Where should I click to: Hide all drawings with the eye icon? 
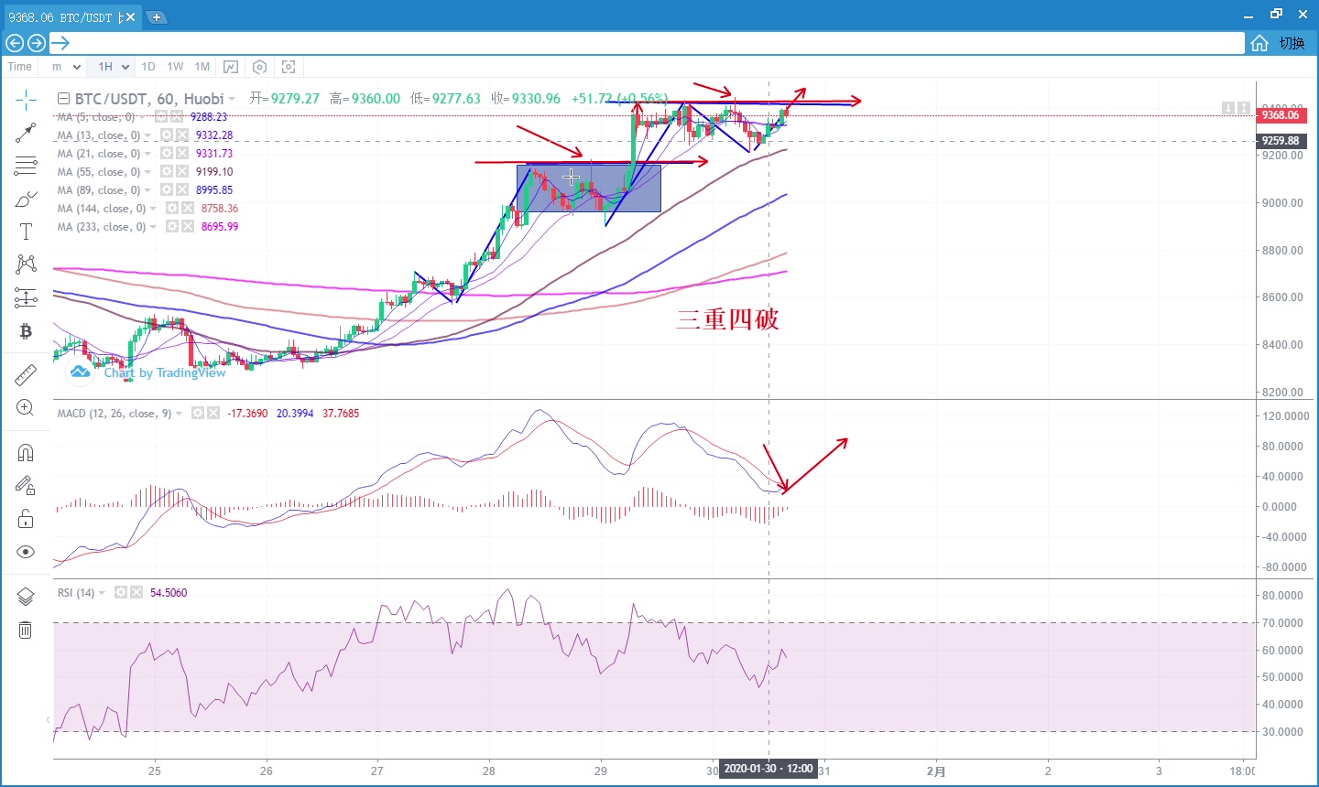tap(26, 552)
